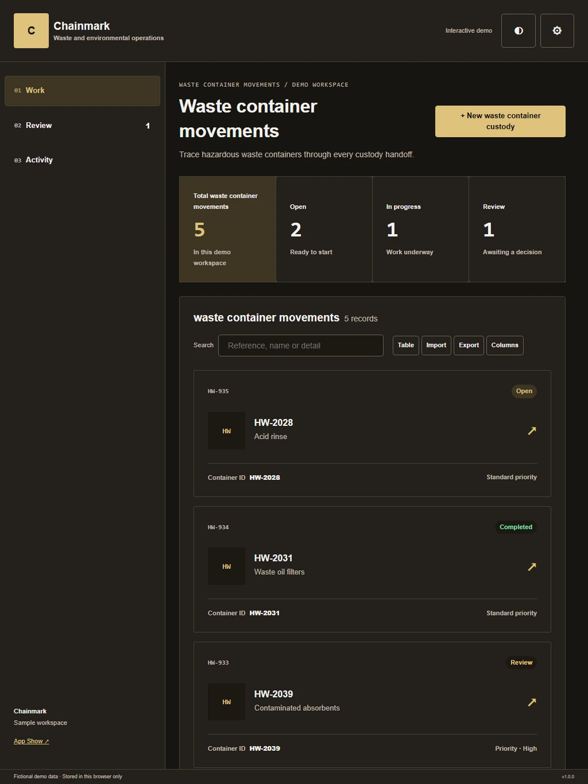
Task: Click the Sample workspace label in sidebar
Action: pos(40,723)
